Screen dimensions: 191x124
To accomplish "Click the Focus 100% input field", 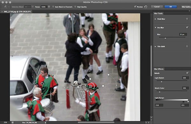I will pyautogui.click(x=44, y=7).
